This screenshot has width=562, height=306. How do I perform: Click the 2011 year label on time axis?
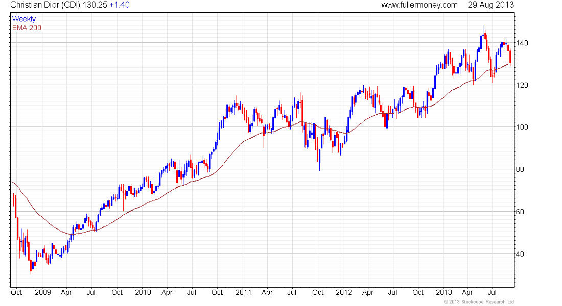coord(243,292)
